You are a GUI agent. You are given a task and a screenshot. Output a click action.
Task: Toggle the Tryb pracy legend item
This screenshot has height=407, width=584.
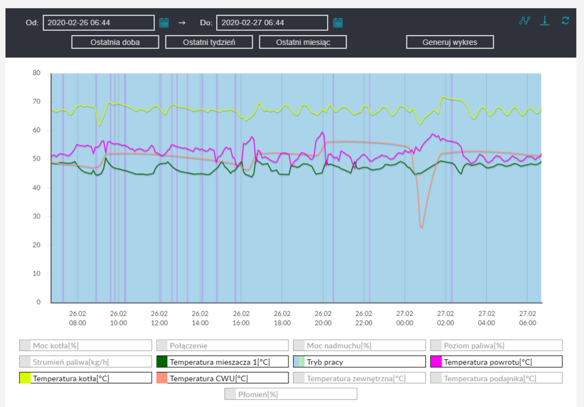359,362
